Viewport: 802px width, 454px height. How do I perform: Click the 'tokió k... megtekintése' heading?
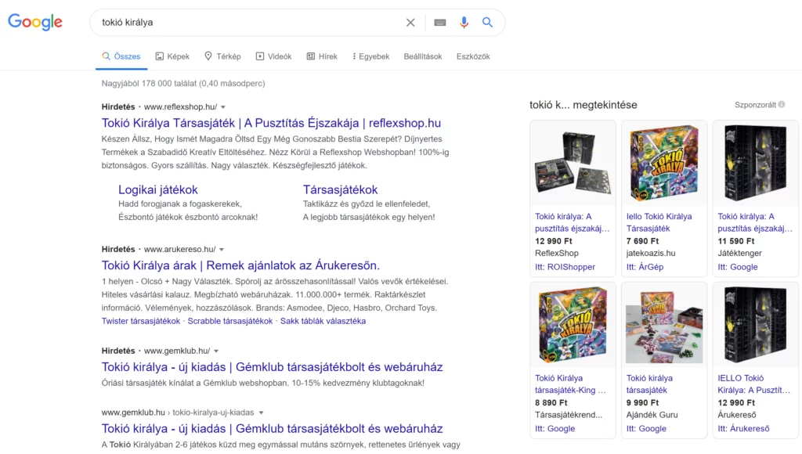583,105
